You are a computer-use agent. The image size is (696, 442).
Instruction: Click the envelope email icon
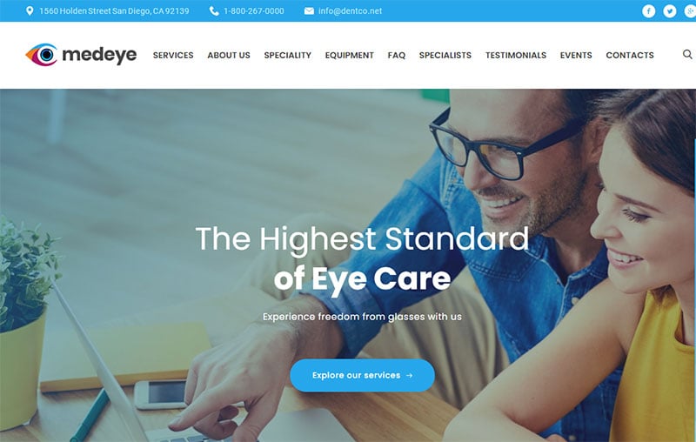[x=309, y=11]
